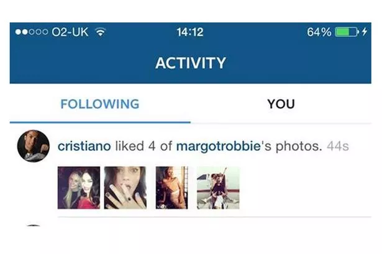
Task: Tap the cellular signal strength dots
Action: (32, 32)
